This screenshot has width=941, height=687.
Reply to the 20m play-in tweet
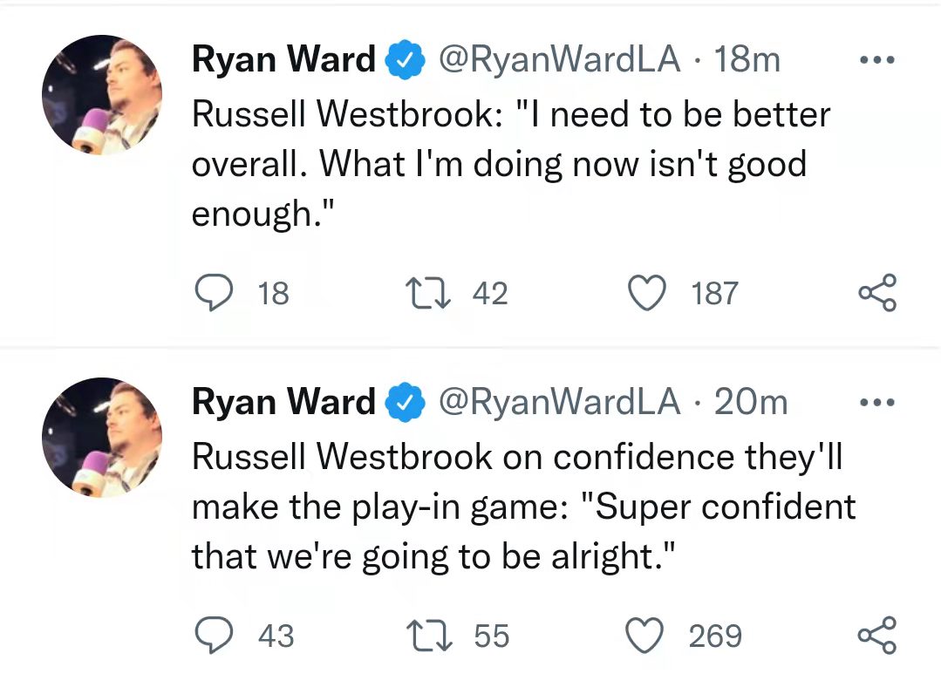tap(215, 636)
